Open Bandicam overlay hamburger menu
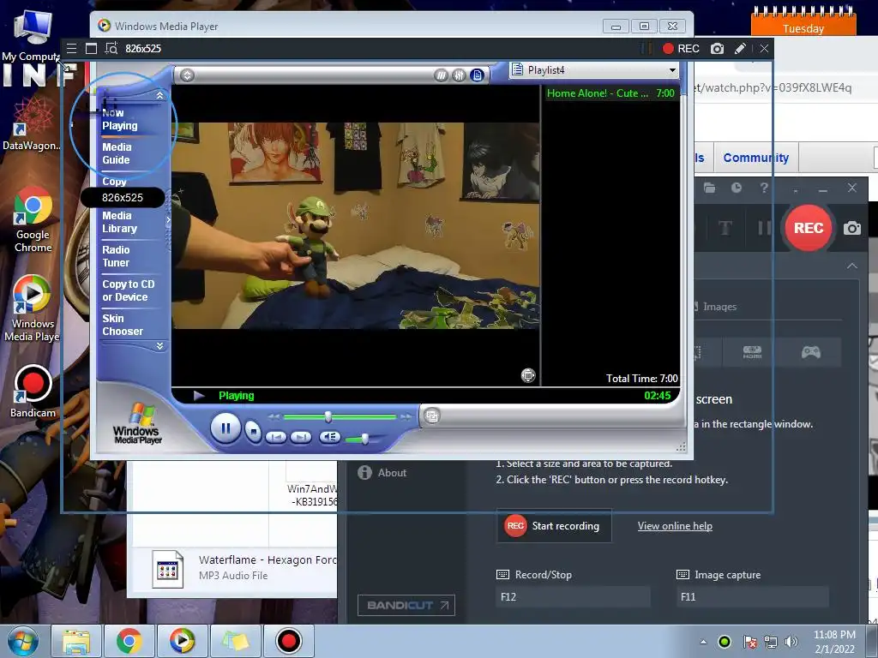 pyautogui.click(x=72, y=49)
